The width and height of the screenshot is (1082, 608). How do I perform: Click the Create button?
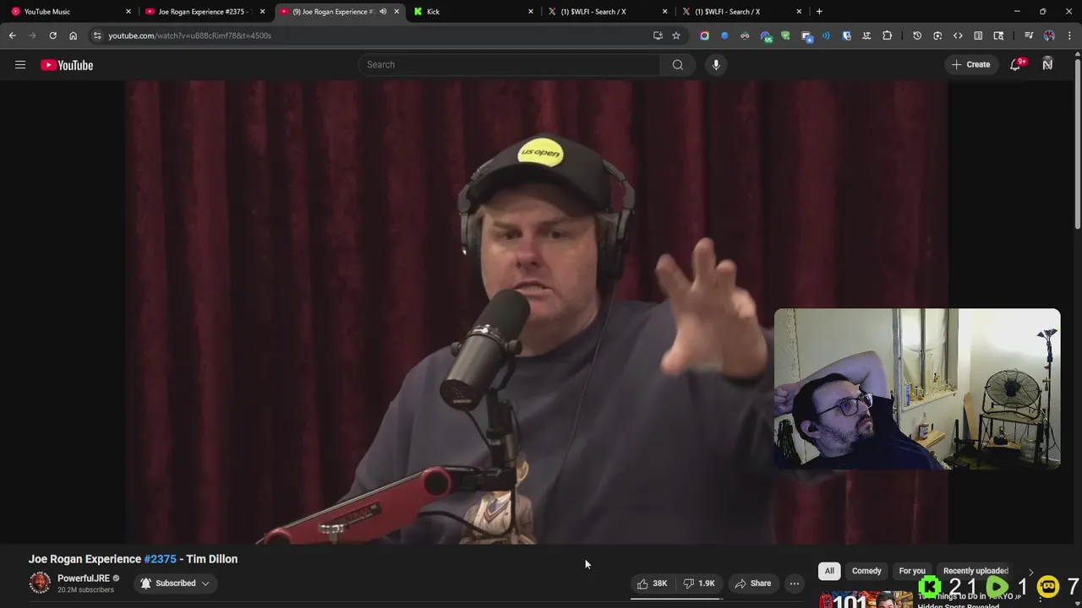[970, 65]
